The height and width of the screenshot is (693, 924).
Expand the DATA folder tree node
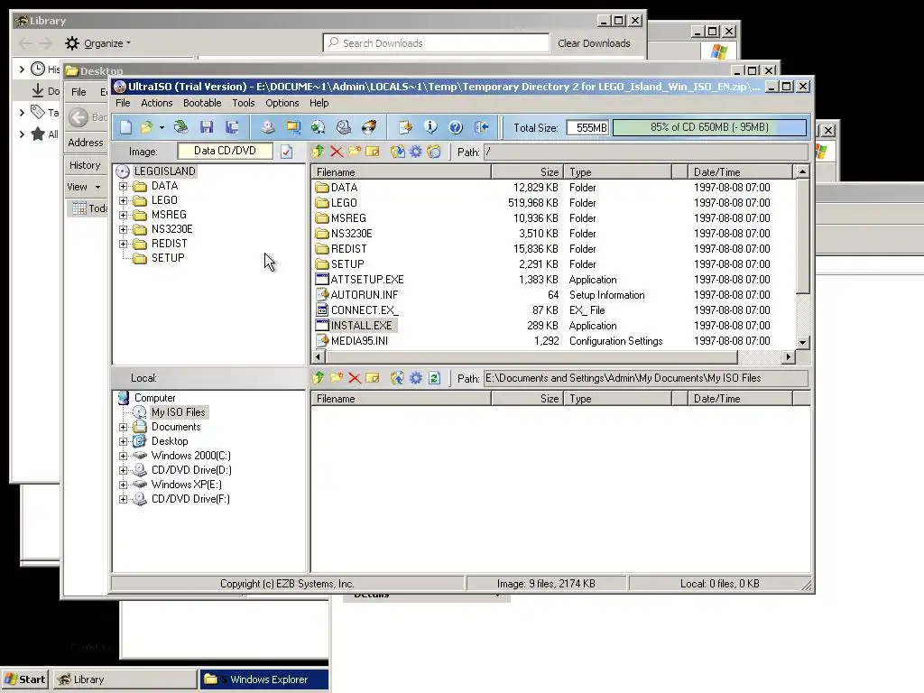[123, 186]
